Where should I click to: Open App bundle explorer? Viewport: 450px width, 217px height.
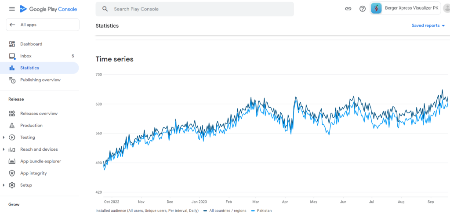[40, 161]
